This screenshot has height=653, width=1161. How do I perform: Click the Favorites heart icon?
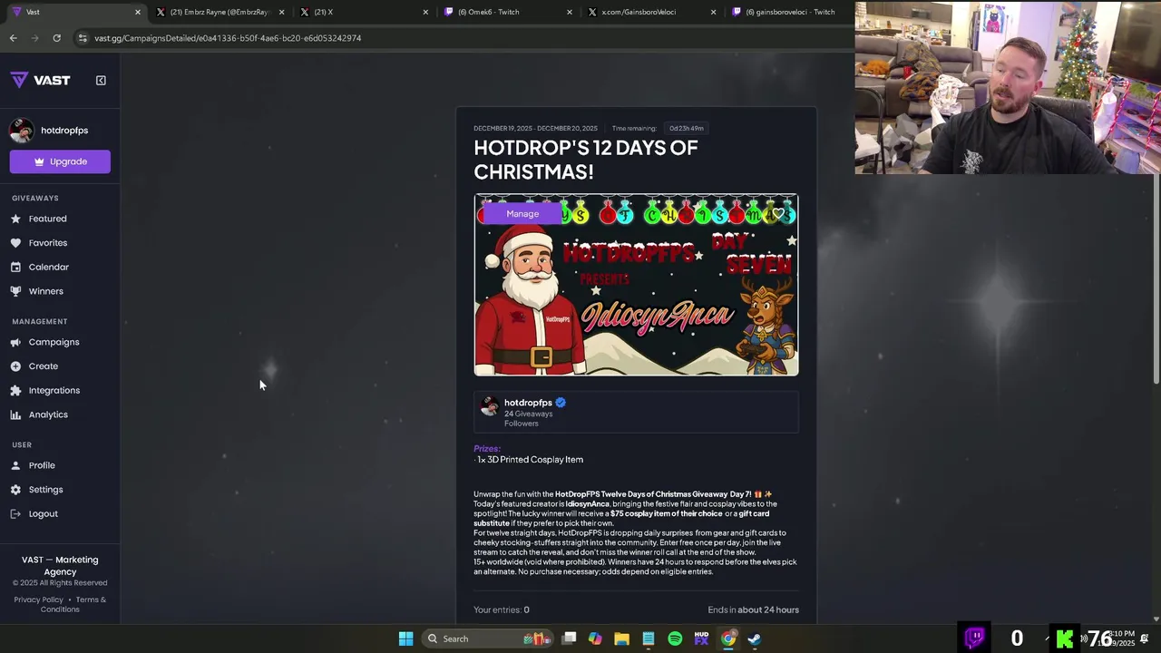click(15, 243)
